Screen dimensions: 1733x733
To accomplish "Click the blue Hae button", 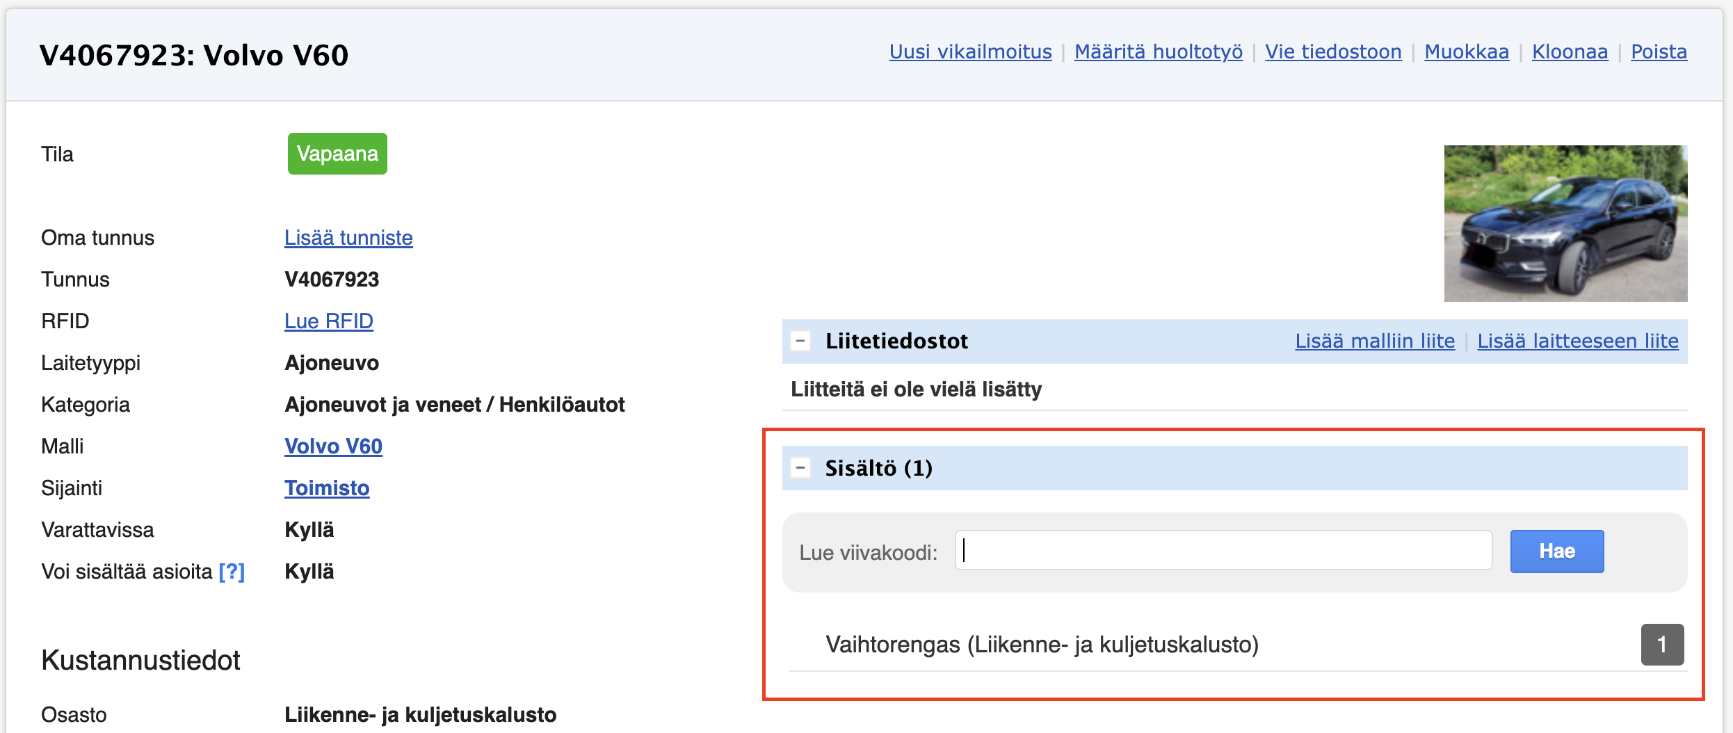I will [x=1557, y=551].
